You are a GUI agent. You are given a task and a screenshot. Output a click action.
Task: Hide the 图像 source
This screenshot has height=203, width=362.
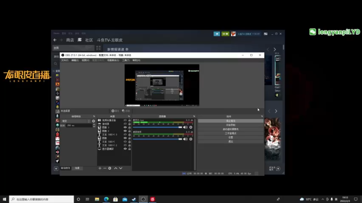coord(125,138)
